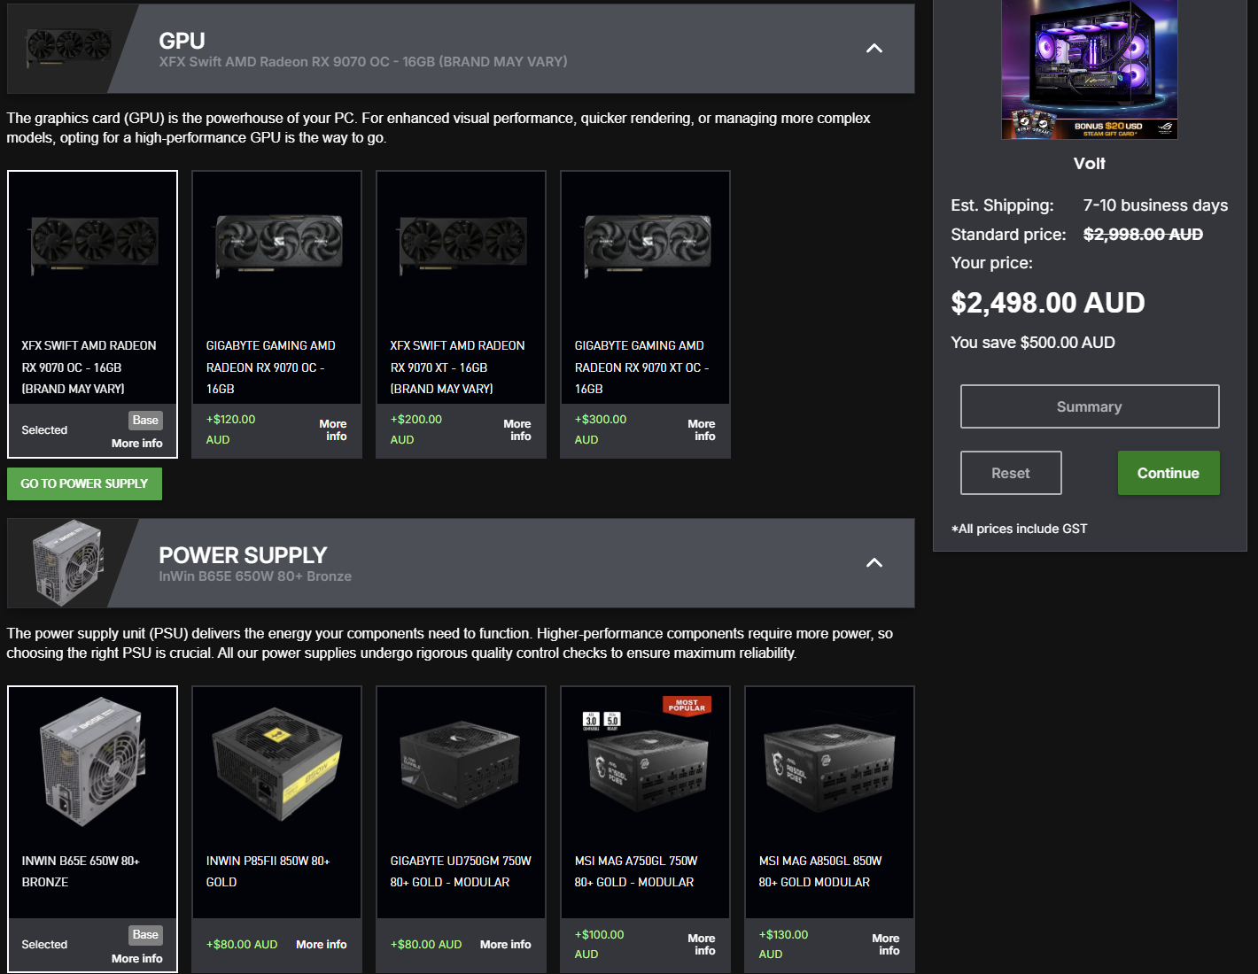
Task: Select Gigabyte RX 9070 XT OC +$300 card
Action: (645, 314)
